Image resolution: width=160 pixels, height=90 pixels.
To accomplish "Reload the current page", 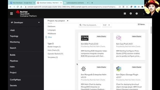I will click(x=18, y=7).
